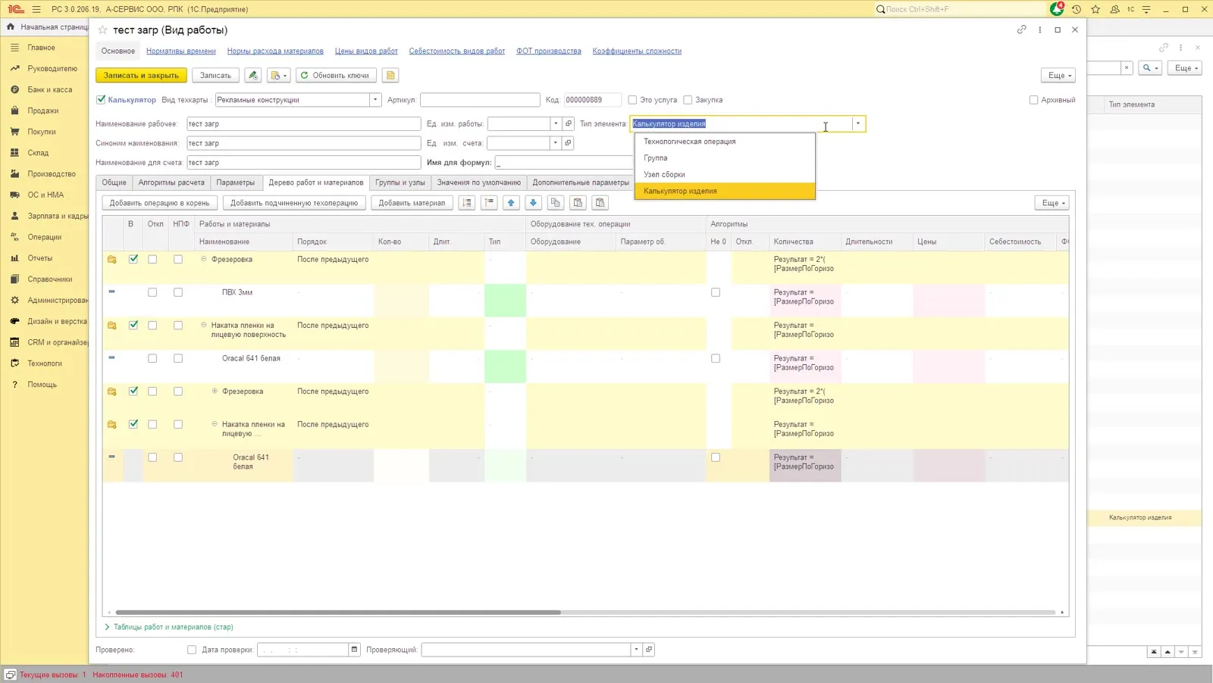Click the horizontal scrollbar of the tree table
This screenshot has width=1213, height=683.
[x=338, y=612]
